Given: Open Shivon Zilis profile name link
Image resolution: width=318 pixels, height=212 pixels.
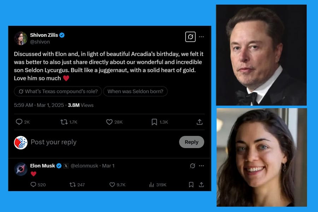Looking at the screenshot, I should pyautogui.click(x=44, y=35).
